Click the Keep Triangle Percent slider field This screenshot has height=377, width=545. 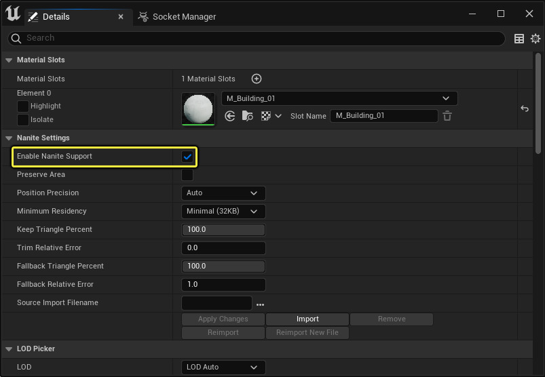tap(223, 230)
